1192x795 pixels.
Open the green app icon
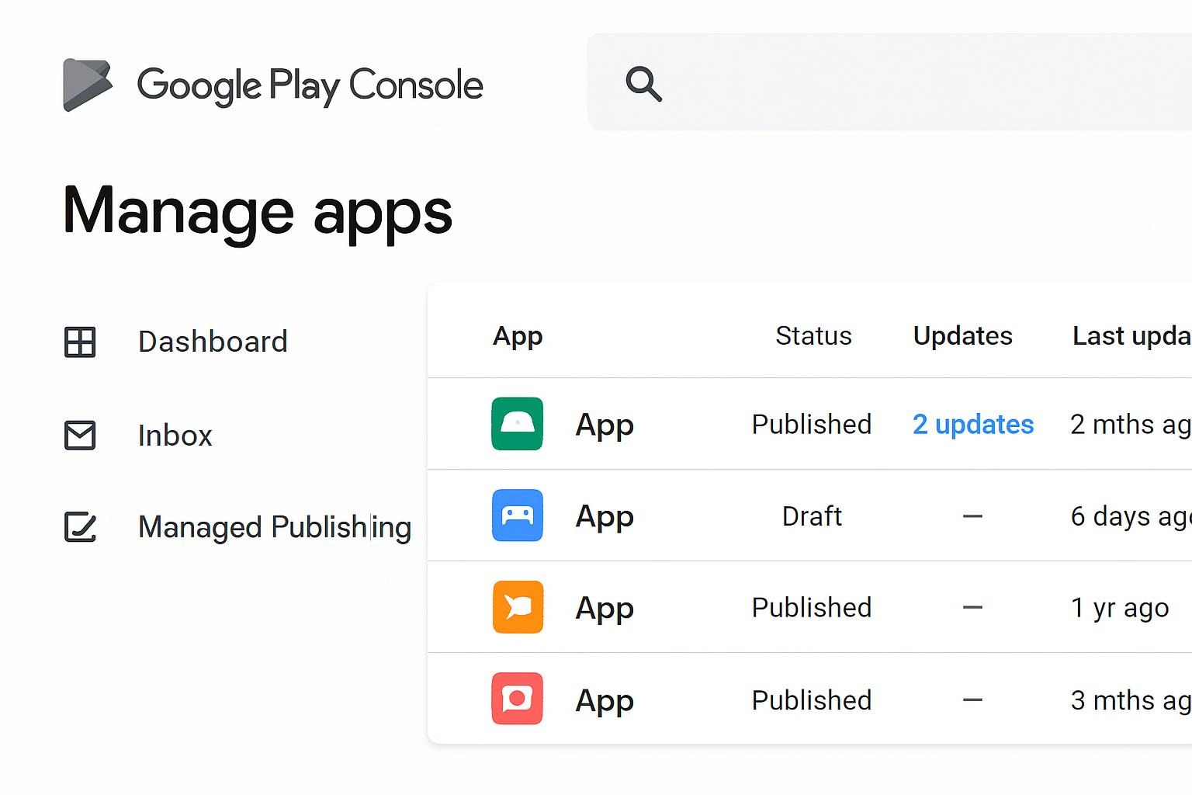coord(517,424)
